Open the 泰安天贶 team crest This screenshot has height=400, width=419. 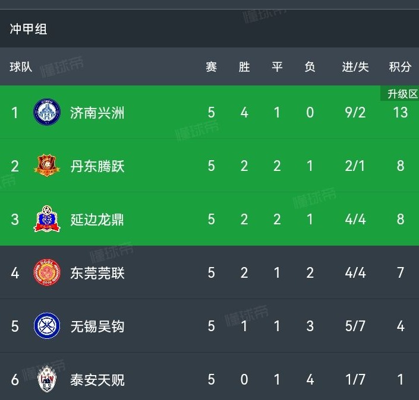[47, 379]
